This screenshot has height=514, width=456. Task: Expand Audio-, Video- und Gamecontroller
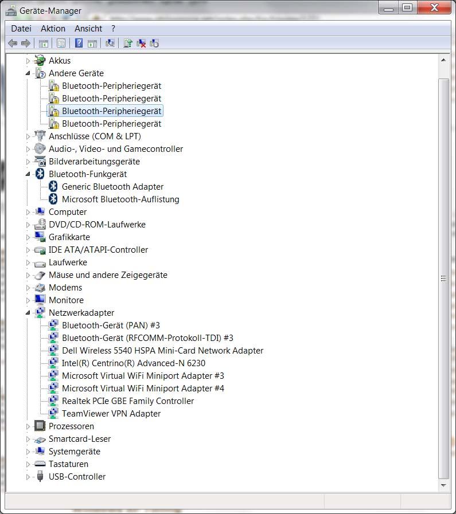coord(28,149)
